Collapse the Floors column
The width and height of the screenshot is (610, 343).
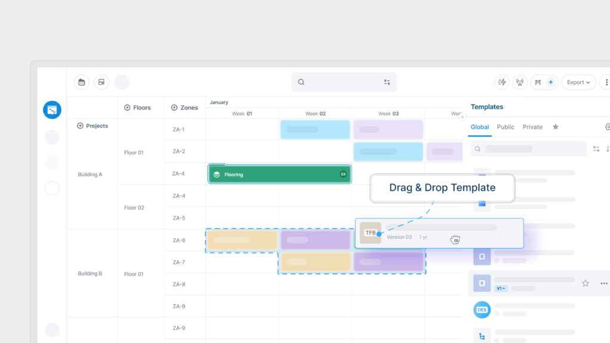[x=127, y=108]
